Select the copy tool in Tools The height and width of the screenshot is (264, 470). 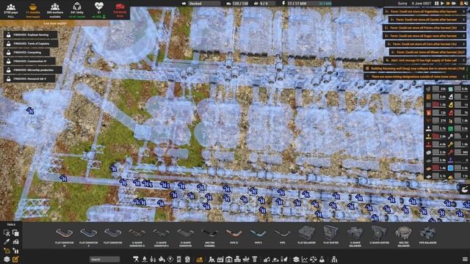(15, 232)
